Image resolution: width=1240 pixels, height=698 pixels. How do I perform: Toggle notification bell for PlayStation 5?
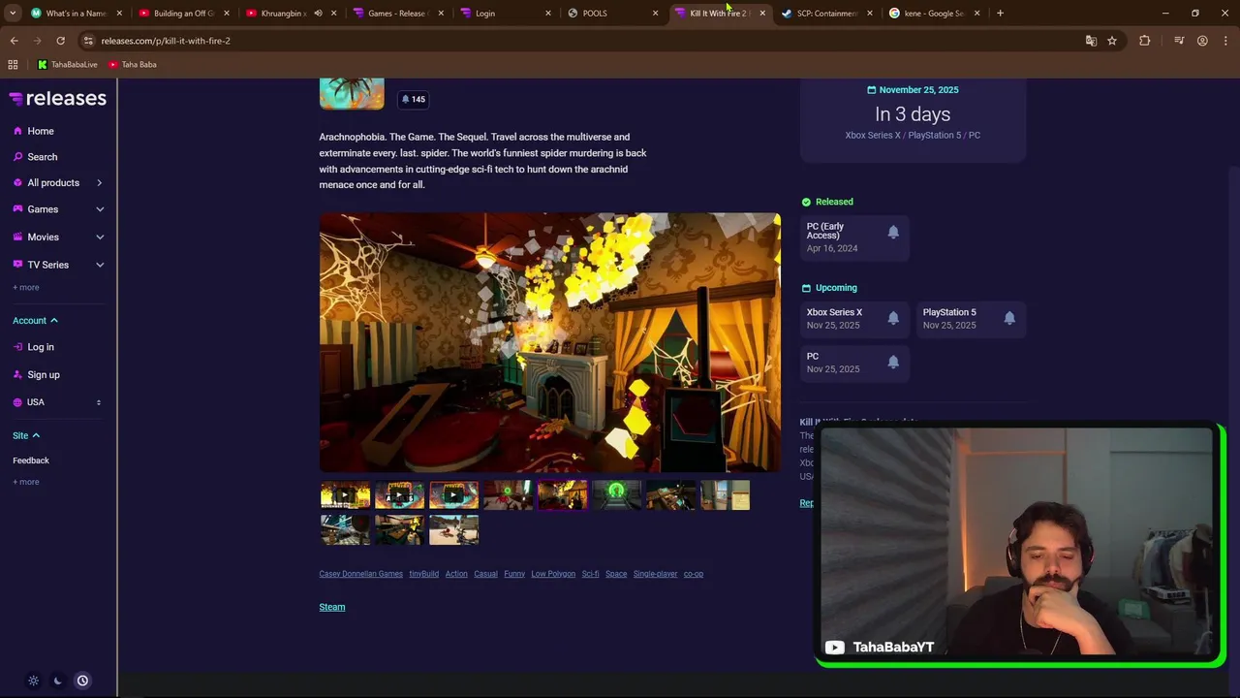click(x=1009, y=318)
